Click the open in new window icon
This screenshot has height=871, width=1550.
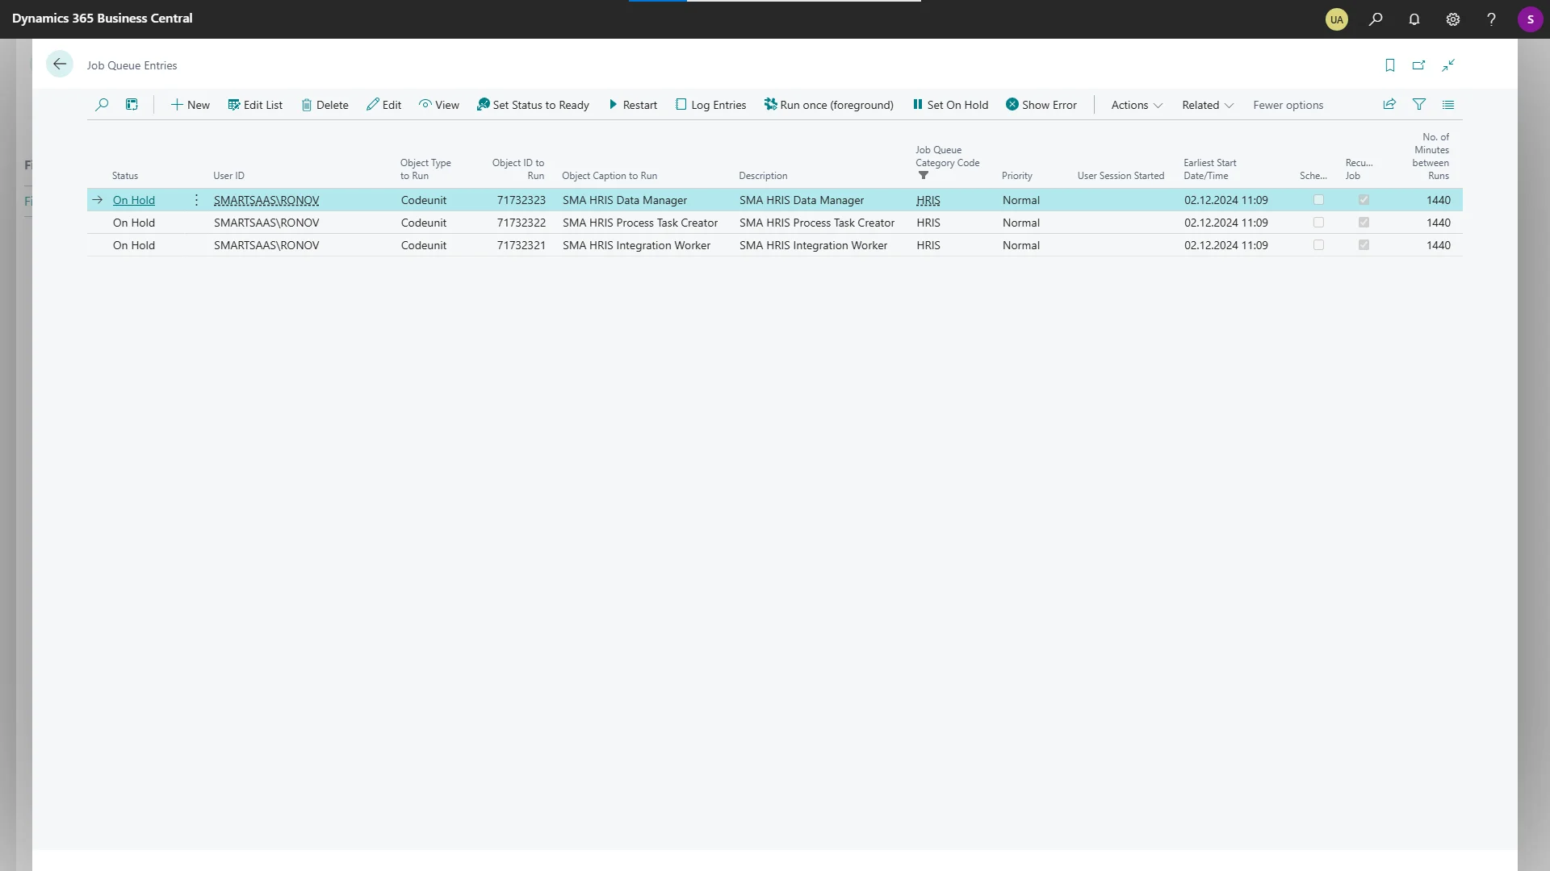click(1418, 65)
